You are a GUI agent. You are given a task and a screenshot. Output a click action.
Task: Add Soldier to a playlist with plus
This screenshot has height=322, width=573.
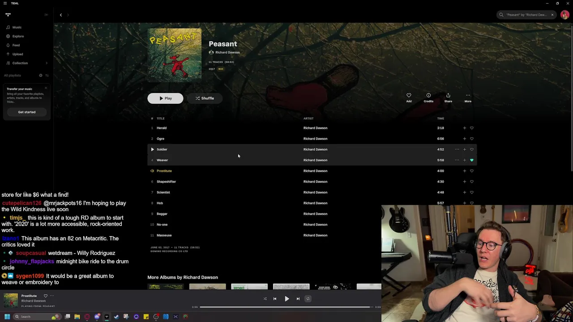[465, 149]
